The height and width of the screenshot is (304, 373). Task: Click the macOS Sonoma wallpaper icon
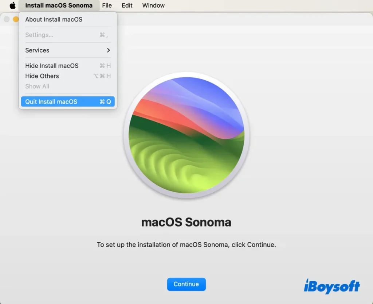click(186, 135)
